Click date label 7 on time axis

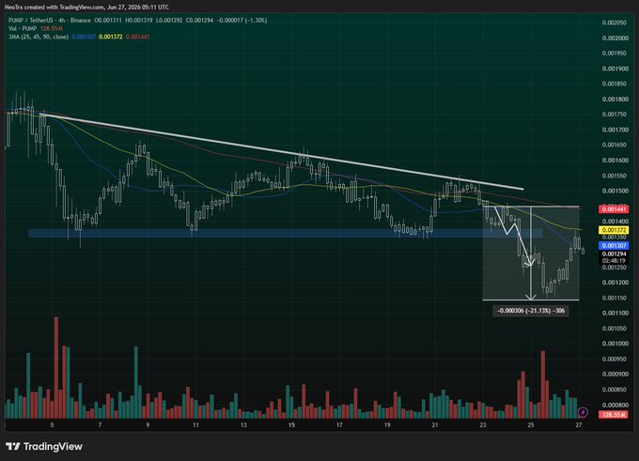[100, 424]
